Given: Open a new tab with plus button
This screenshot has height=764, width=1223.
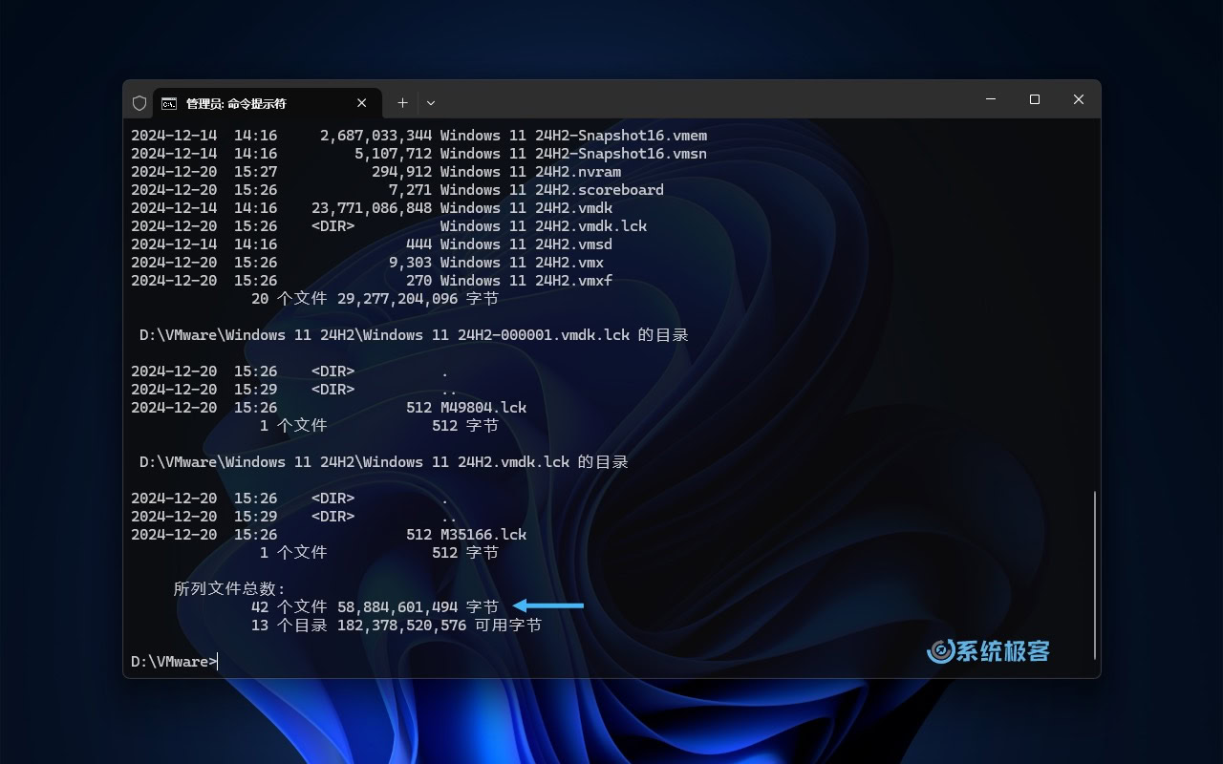Looking at the screenshot, I should 402,103.
